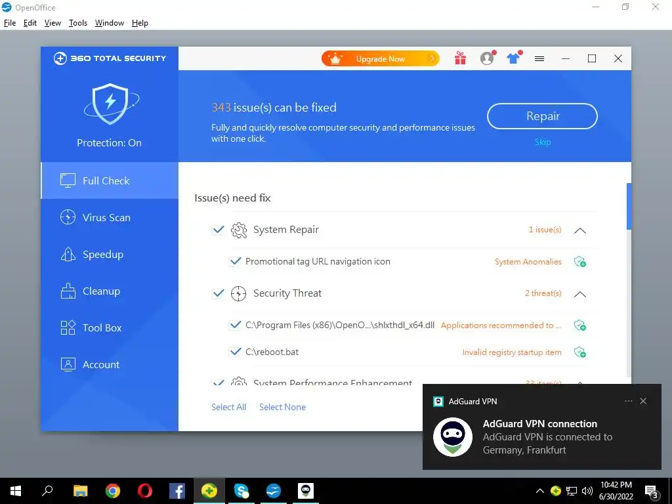Trust icon for C:\reboot.bat row

coord(580,352)
